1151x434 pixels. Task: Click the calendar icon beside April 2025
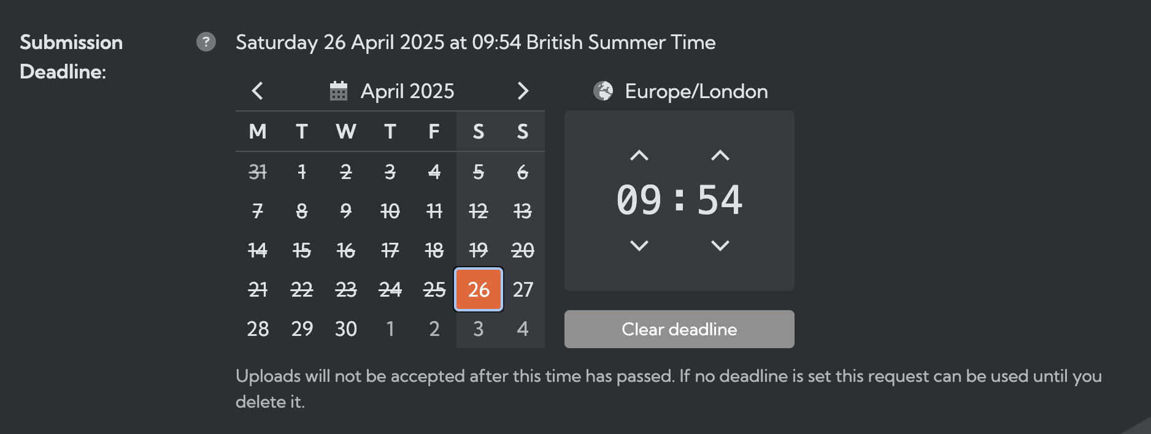coord(339,91)
